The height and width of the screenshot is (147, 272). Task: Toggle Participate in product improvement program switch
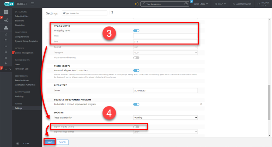coord(136,104)
